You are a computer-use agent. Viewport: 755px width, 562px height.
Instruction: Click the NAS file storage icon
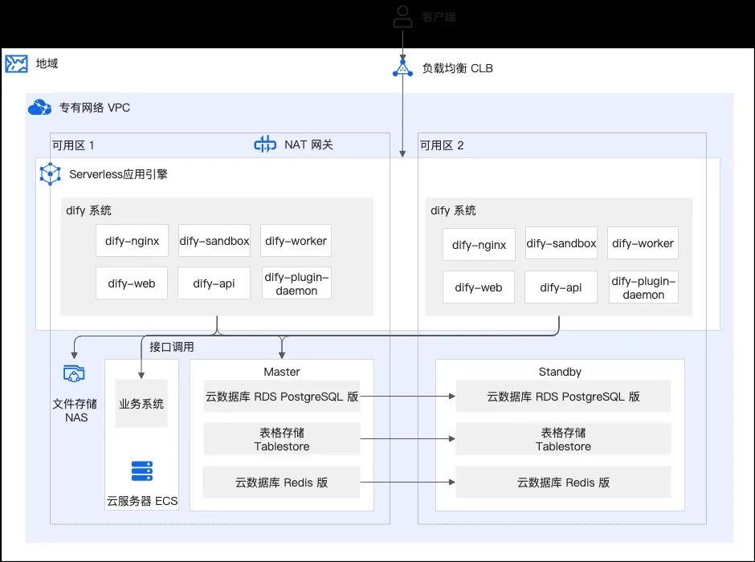pos(74,373)
